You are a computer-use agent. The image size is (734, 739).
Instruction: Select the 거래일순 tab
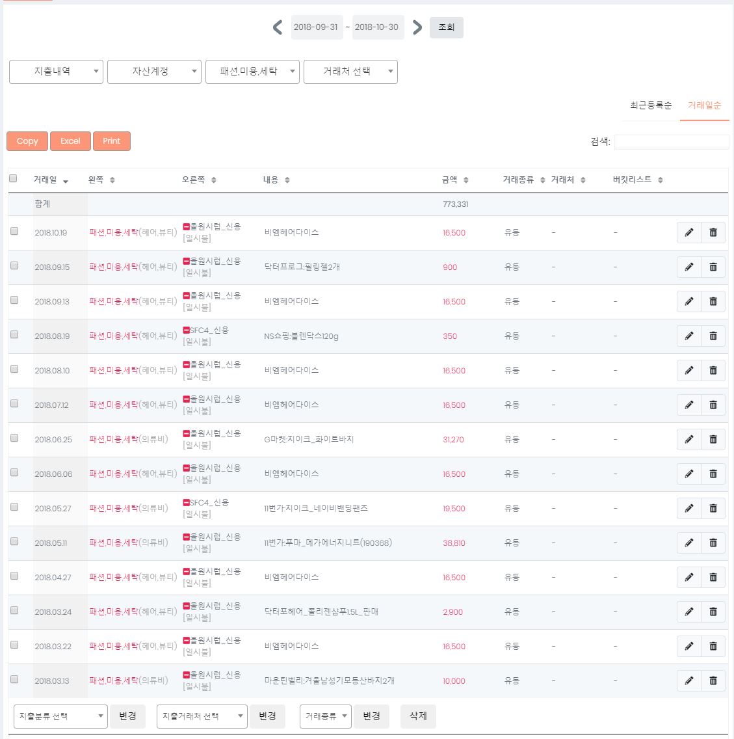pyautogui.click(x=704, y=105)
